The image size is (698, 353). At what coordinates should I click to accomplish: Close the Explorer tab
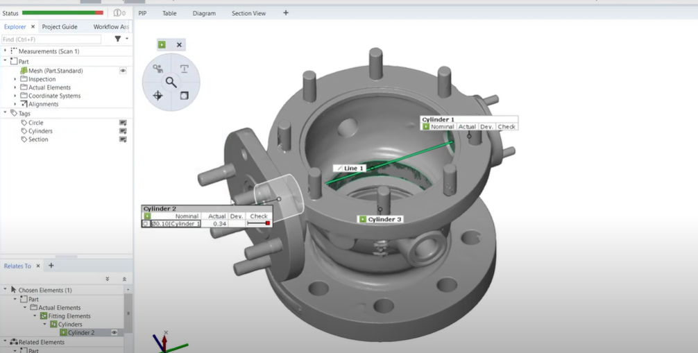coord(33,27)
